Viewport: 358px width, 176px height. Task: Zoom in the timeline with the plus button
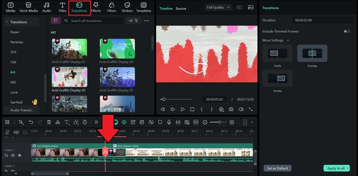click(232, 122)
